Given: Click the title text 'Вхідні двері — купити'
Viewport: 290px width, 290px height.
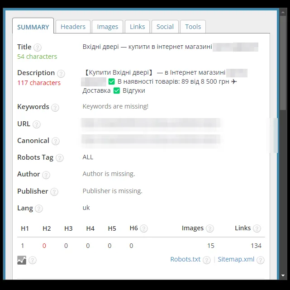Looking at the screenshot, I should (x=116, y=47).
